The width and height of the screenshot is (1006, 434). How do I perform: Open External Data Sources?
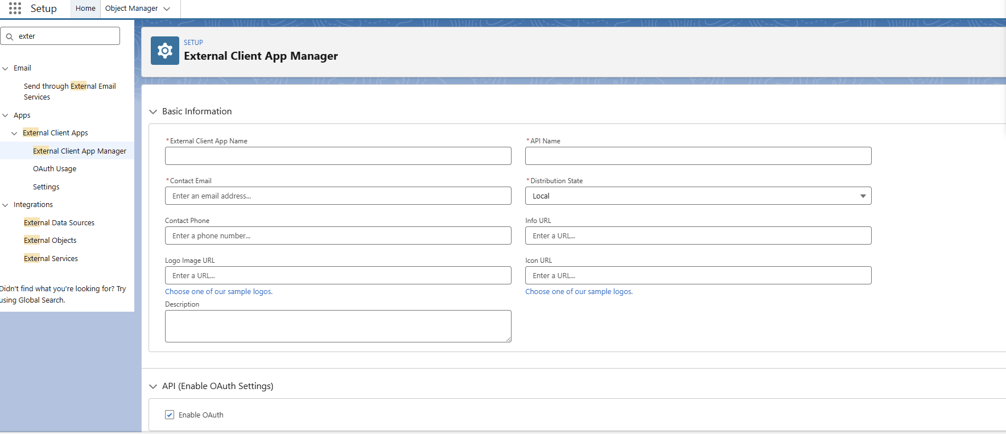pos(59,222)
